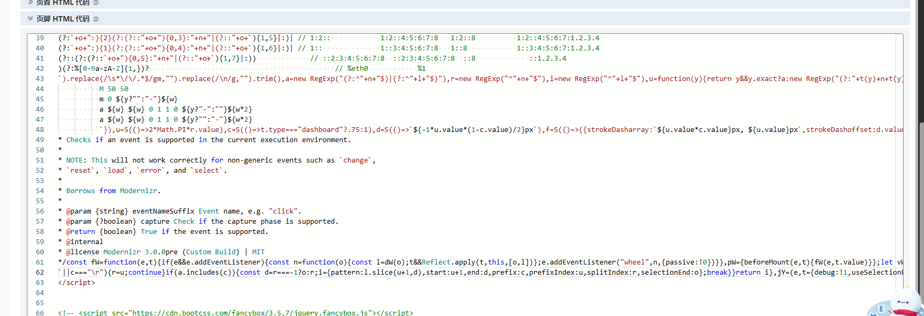Open history clock icon beside 页首 HTML 代码
The width and height of the screenshot is (924, 316).
point(96,2)
